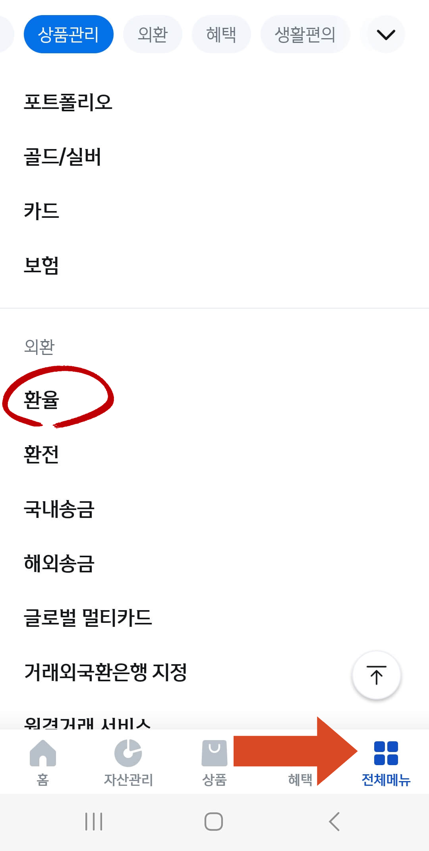Tap 거래외국환은행 지정 option
Viewport: 429px width, 851px height.
pyautogui.click(x=106, y=672)
